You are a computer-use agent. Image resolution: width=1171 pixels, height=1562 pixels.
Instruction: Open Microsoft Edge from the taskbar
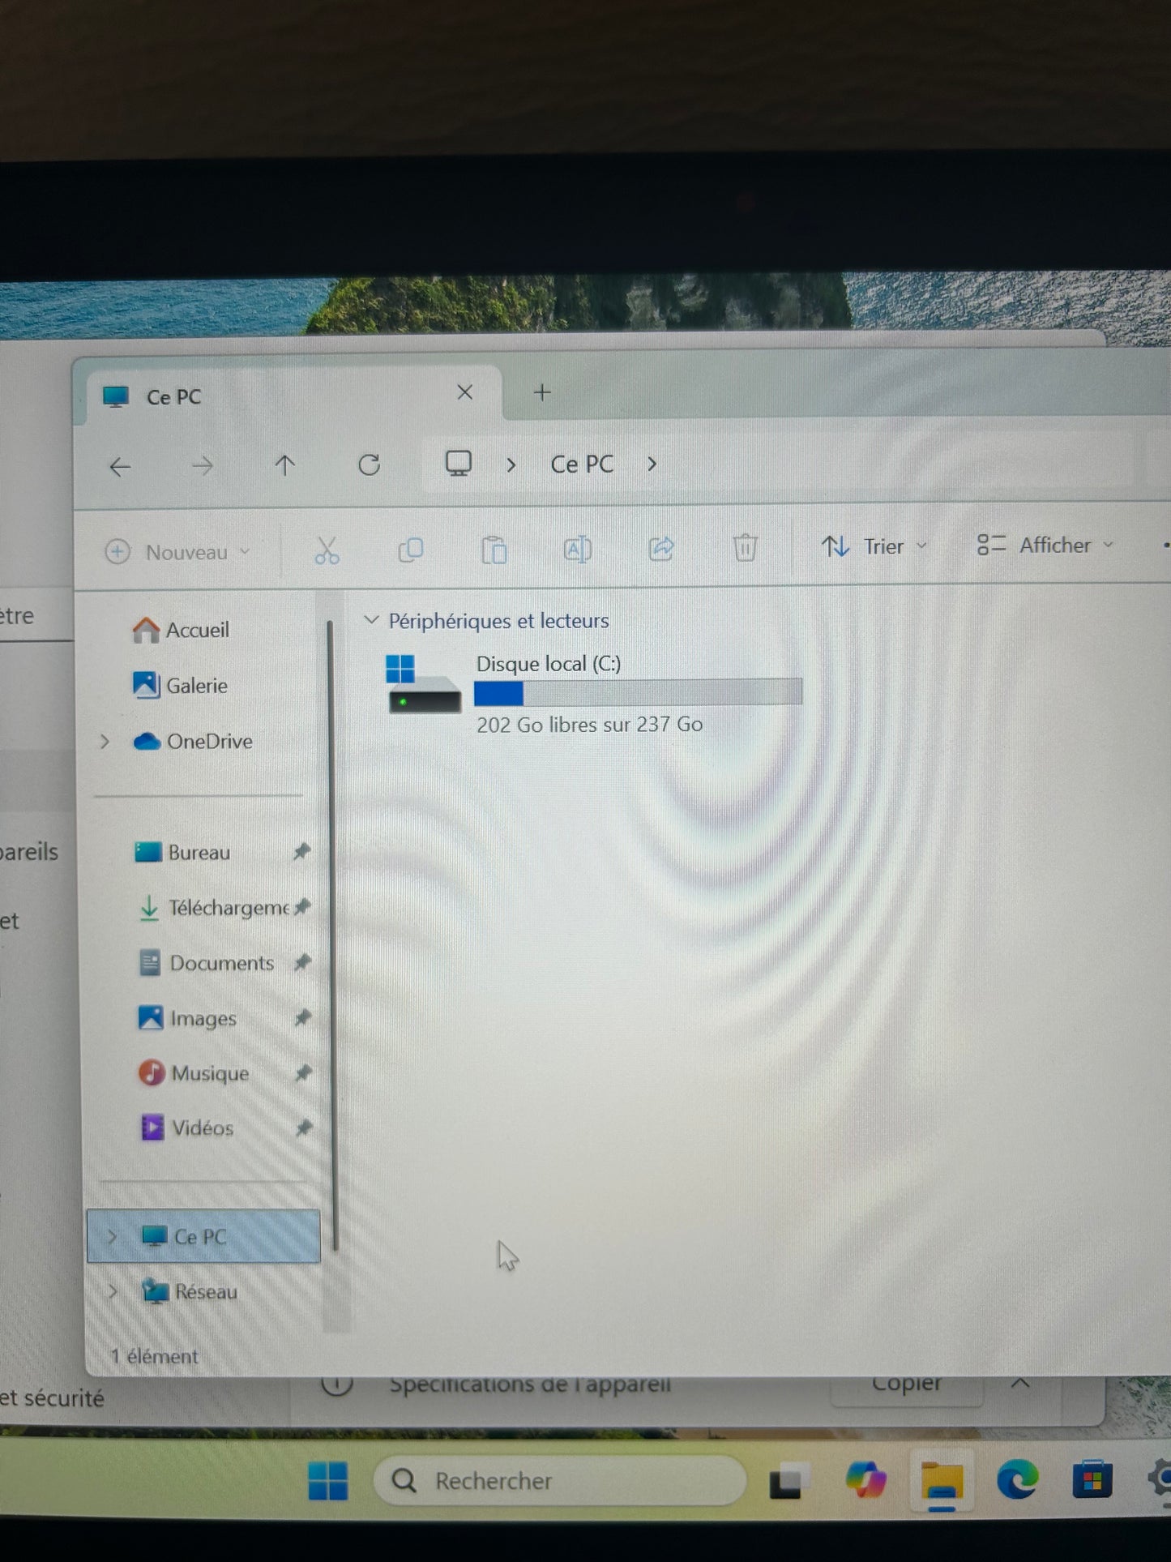(x=1017, y=1481)
